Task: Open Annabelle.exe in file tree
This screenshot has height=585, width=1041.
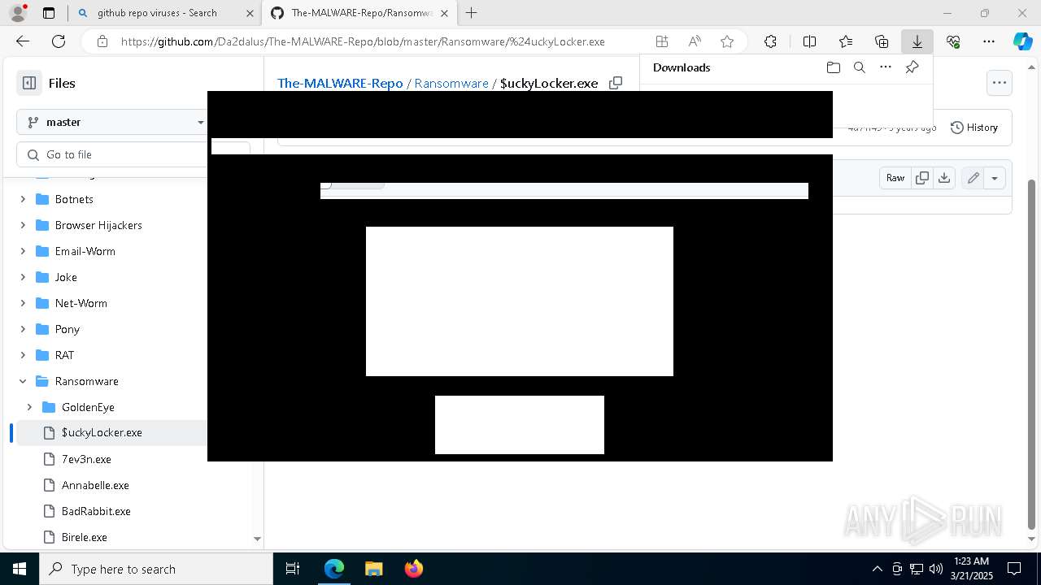Action: (x=95, y=485)
